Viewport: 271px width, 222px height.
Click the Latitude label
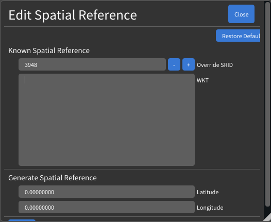(208, 192)
